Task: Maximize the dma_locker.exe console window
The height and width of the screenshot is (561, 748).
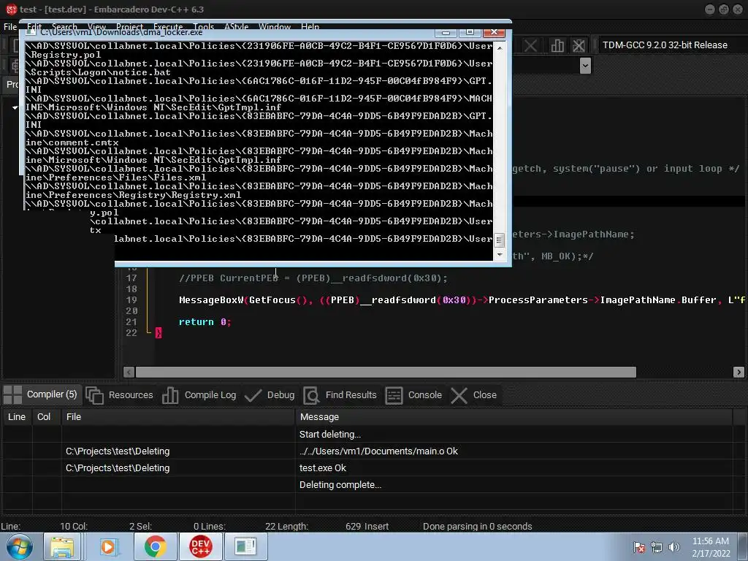Action: click(x=470, y=32)
